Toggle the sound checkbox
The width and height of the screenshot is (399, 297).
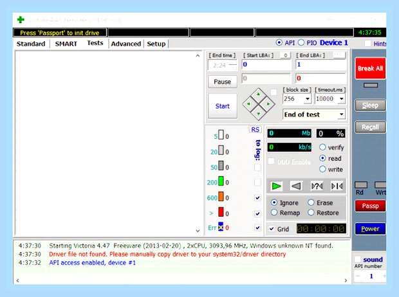(x=358, y=259)
